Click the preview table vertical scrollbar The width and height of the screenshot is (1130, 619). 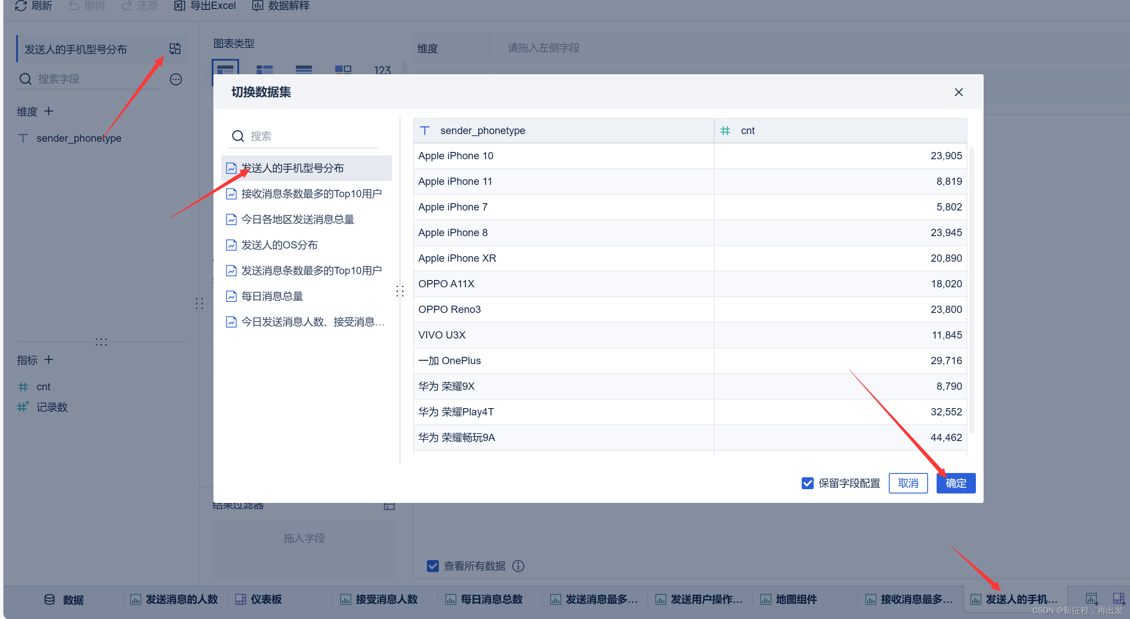(x=971, y=289)
